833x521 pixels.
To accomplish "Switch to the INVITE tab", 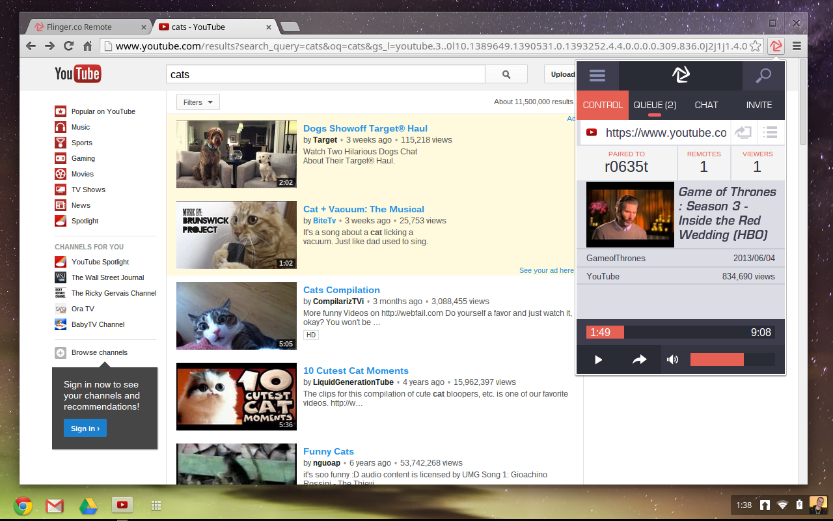I will point(759,105).
